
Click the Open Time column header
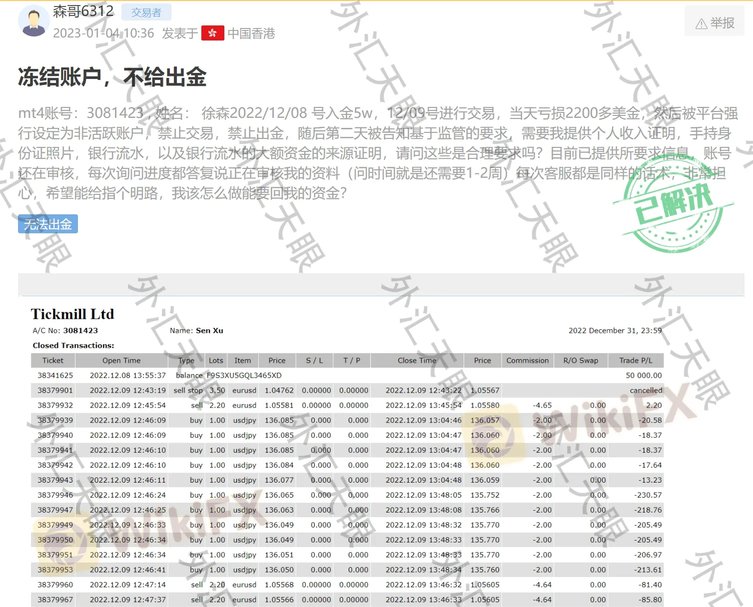tap(121, 361)
